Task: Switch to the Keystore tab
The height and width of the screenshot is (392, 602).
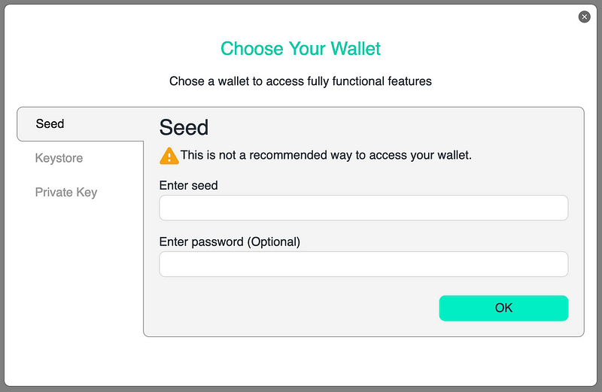Action: (59, 158)
